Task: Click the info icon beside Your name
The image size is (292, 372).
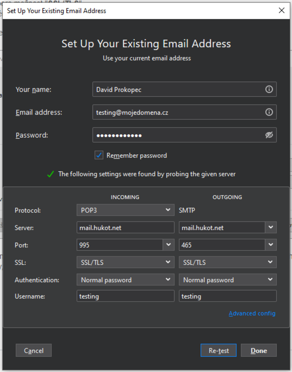Action: [269, 90]
